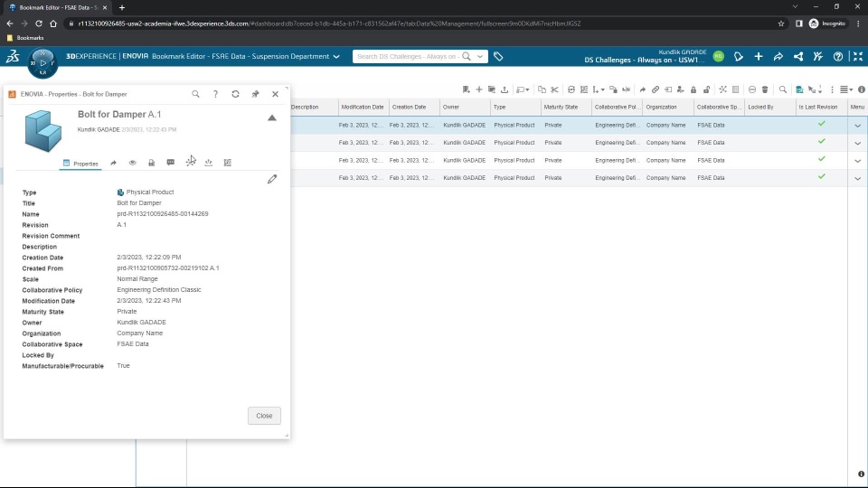Expand the third row menu chevron
Screen dimensions: 868x488
[857, 161]
